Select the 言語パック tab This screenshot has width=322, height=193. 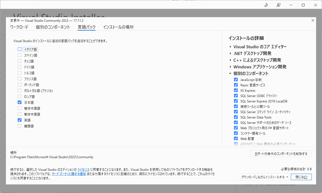[x=87, y=27]
